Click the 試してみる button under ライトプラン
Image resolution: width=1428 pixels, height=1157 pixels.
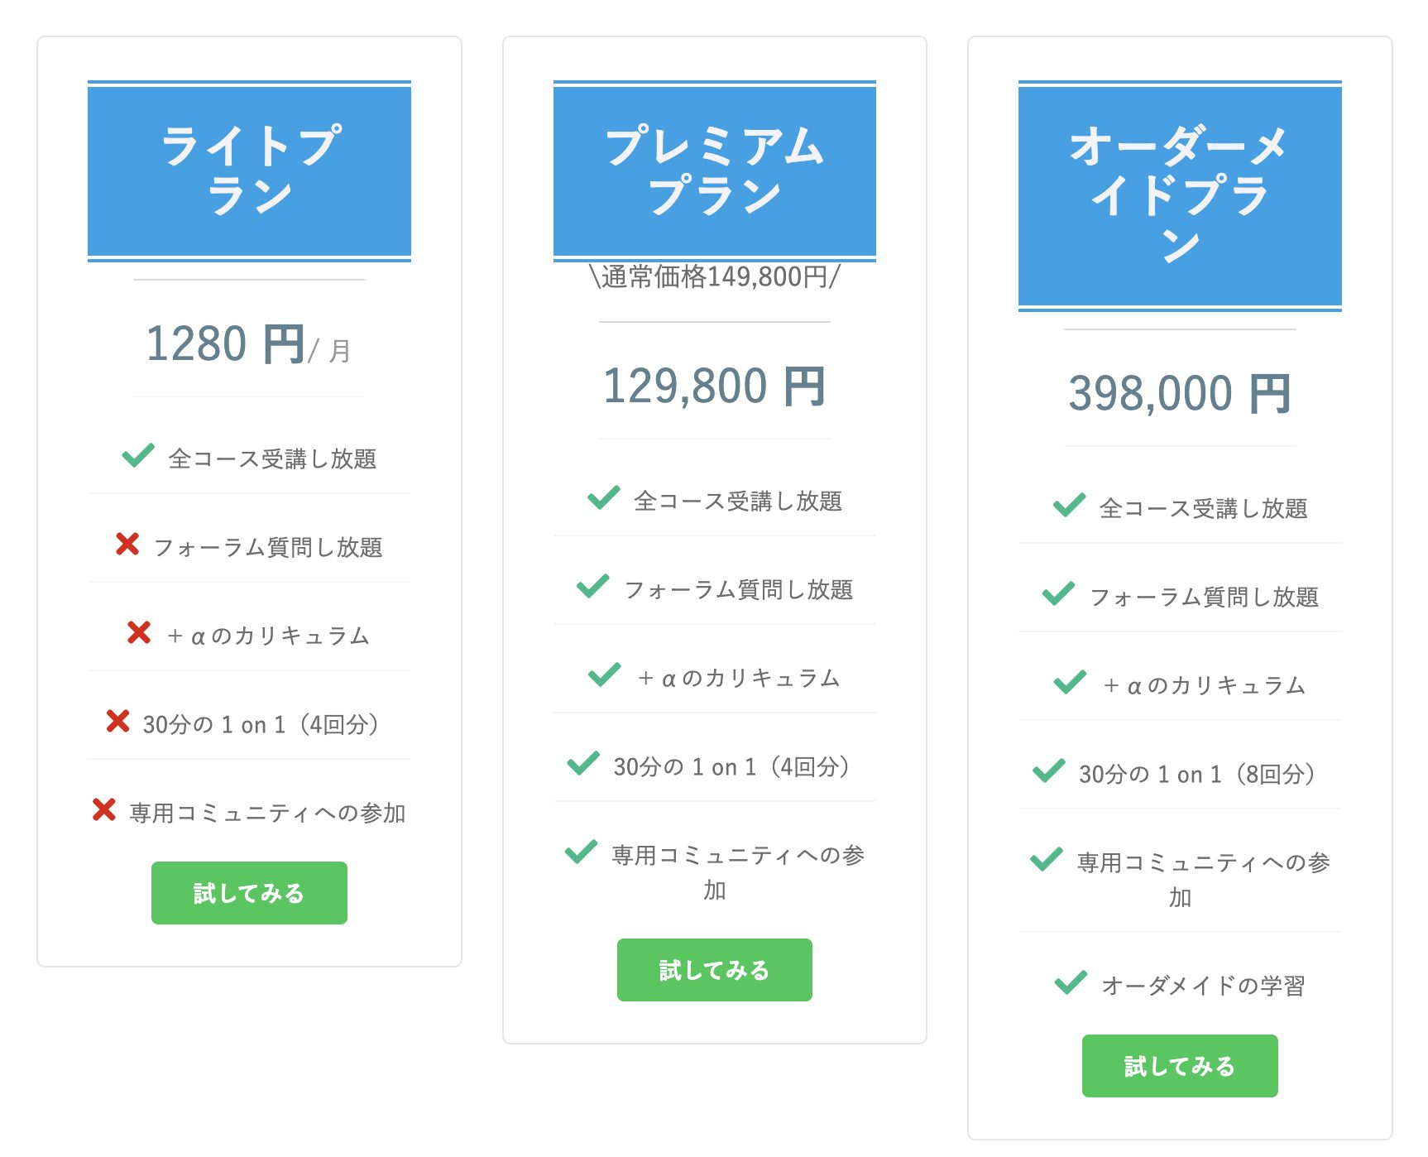point(249,893)
